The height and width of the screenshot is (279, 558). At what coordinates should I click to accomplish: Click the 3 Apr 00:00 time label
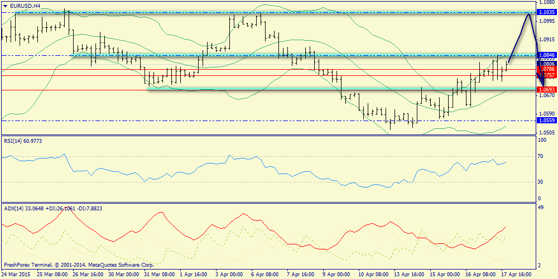point(230,275)
